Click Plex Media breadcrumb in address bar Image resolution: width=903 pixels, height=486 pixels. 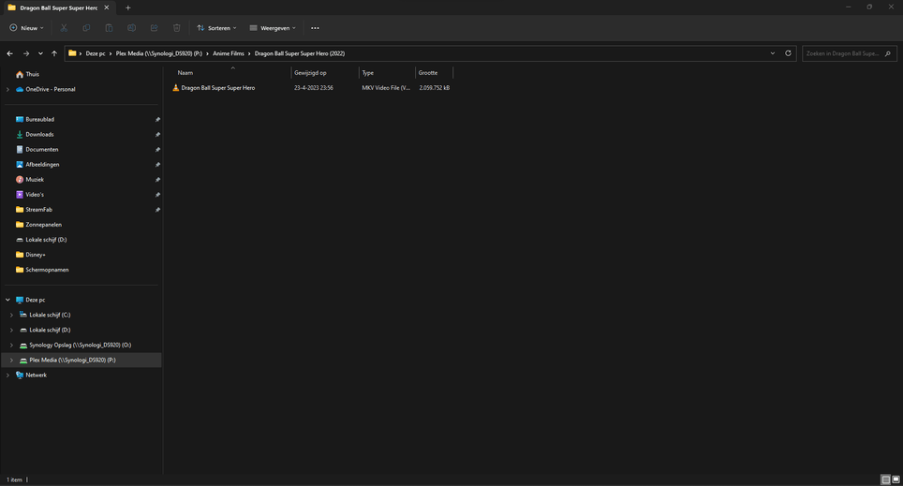coord(159,53)
